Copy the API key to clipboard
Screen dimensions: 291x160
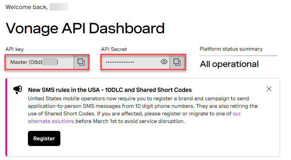click(x=81, y=62)
